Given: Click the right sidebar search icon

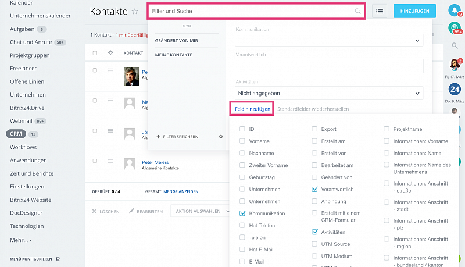Looking at the screenshot, I should tap(455, 45).
